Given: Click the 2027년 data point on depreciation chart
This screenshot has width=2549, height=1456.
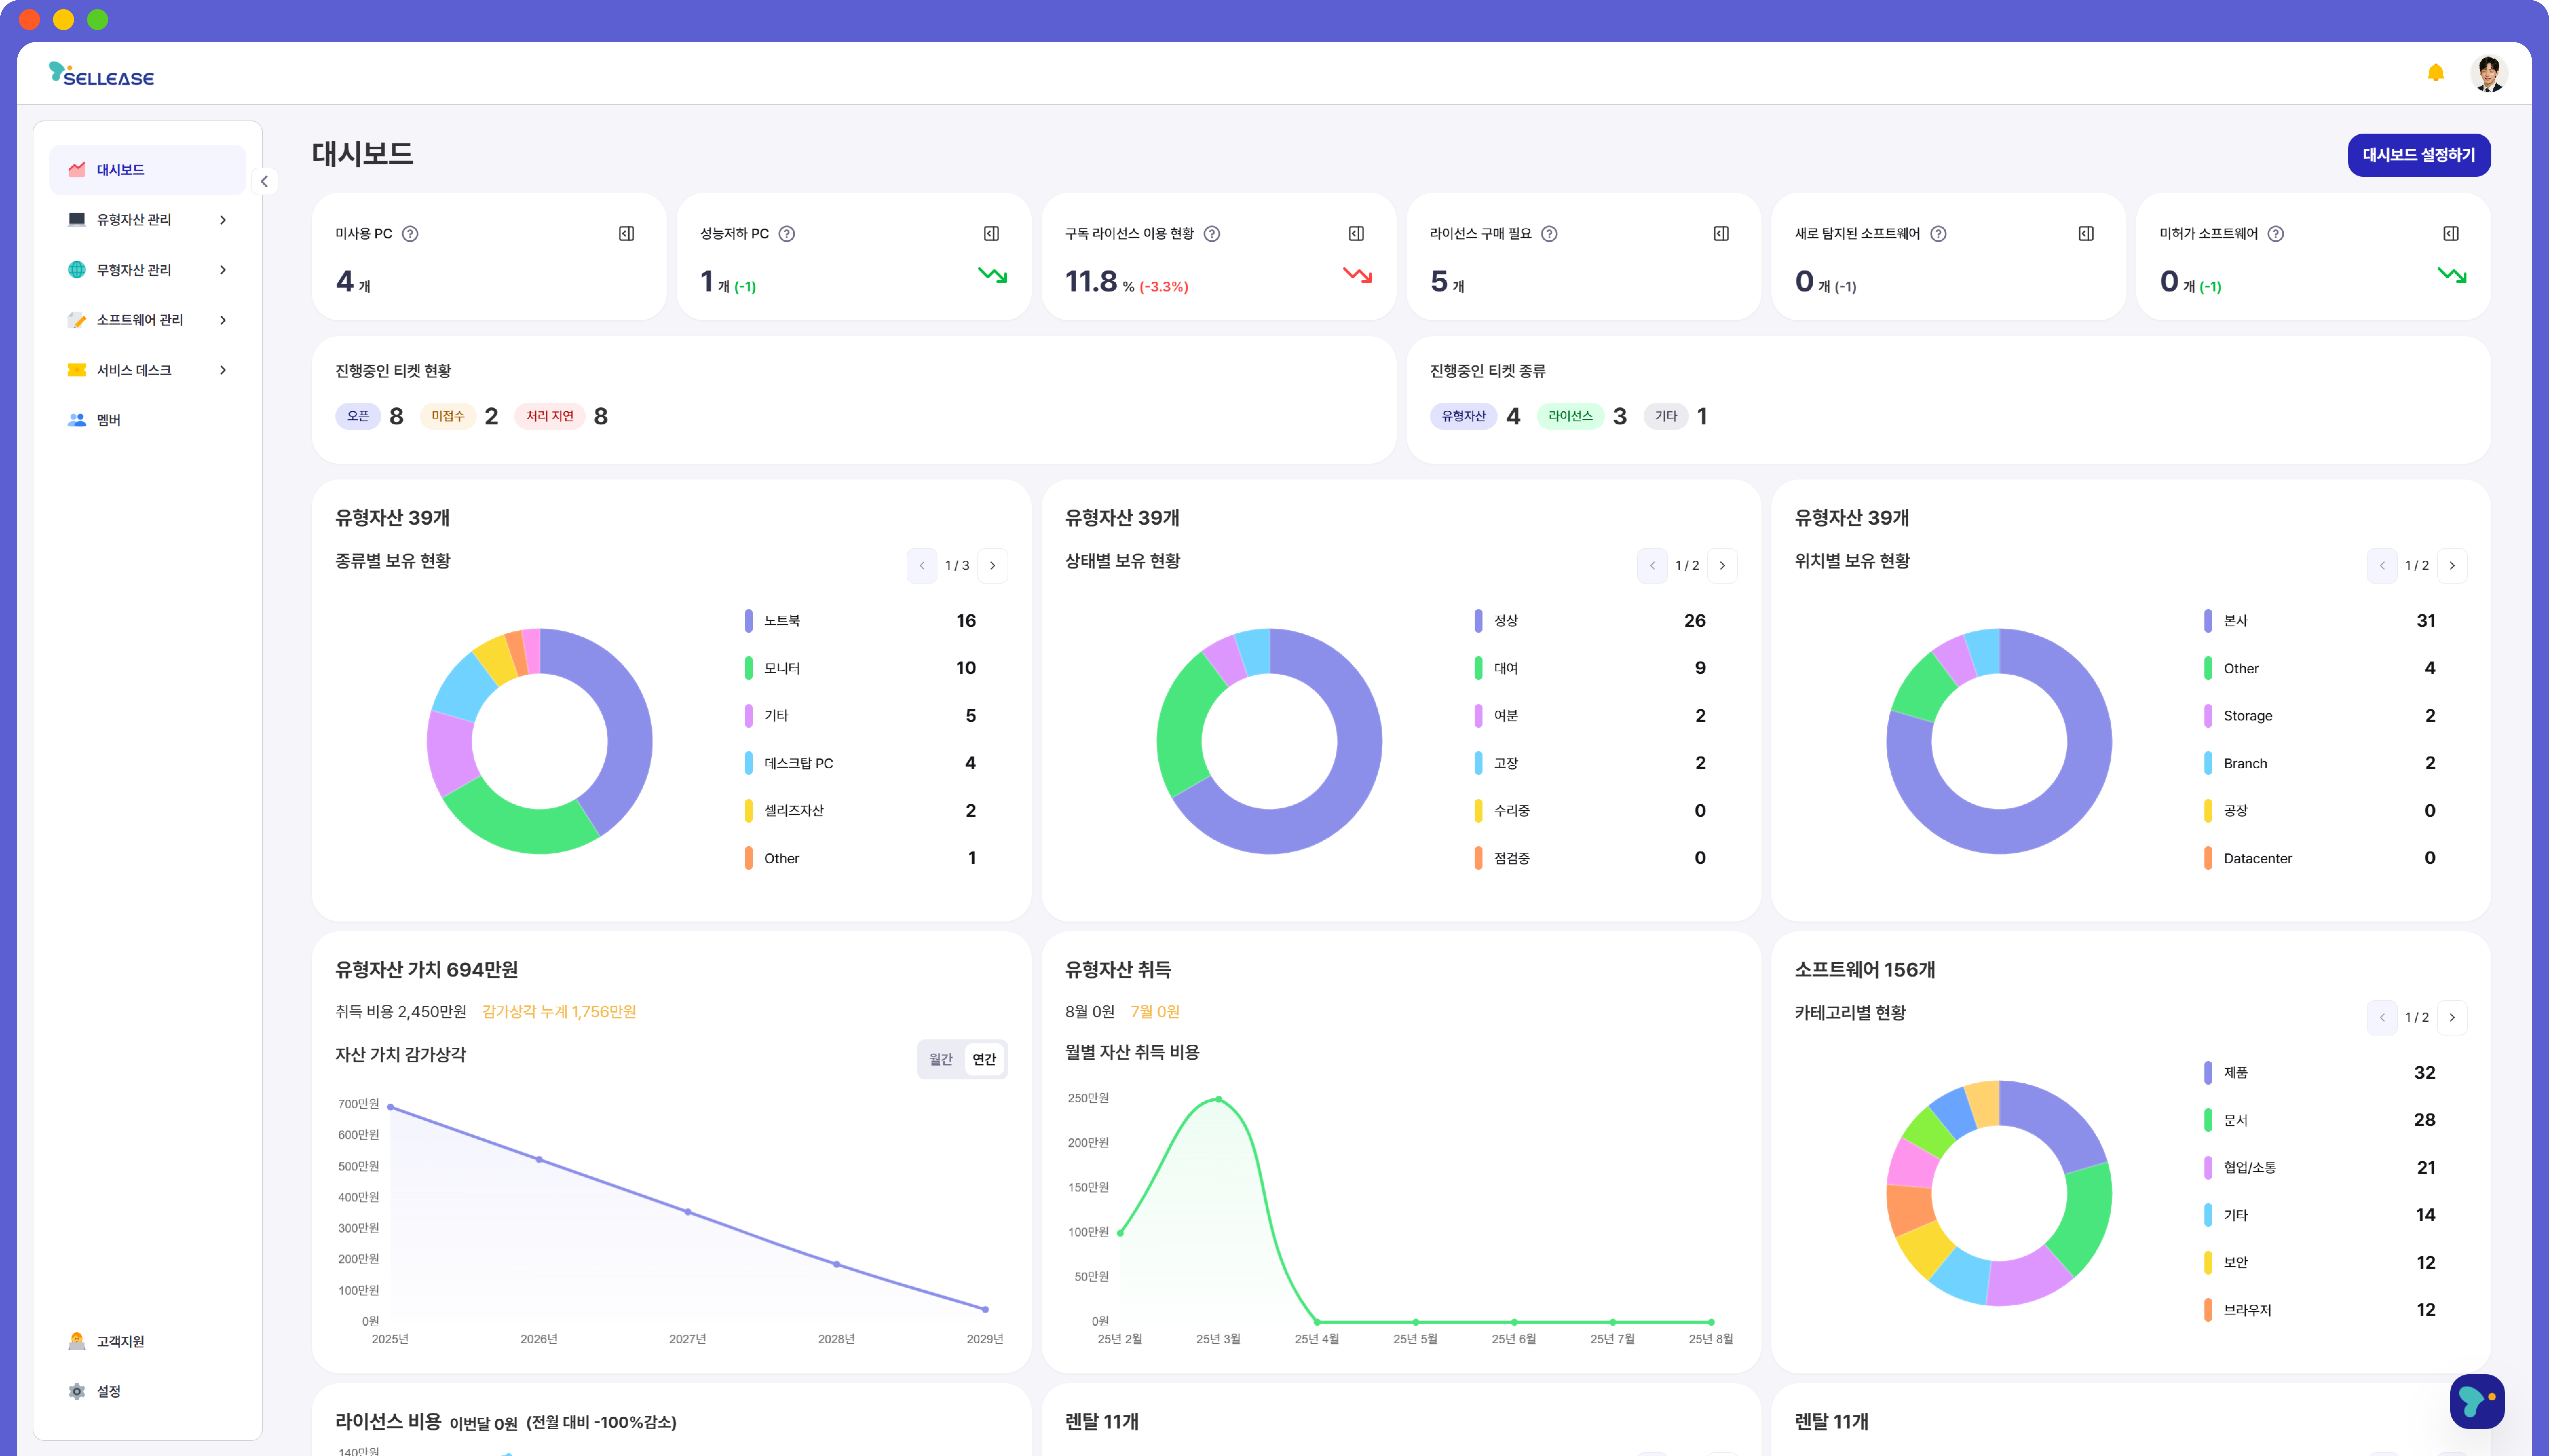Looking at the screenshot, I should click(x=688, y=1212).
